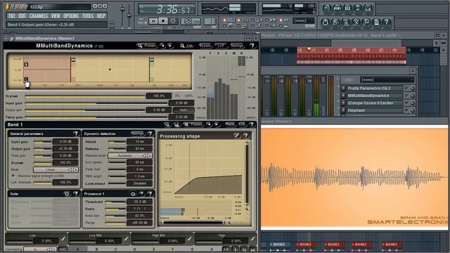Click the High band pencil edit icon
The height and width of the screenshot is (253, 450).
pos(252,239)
